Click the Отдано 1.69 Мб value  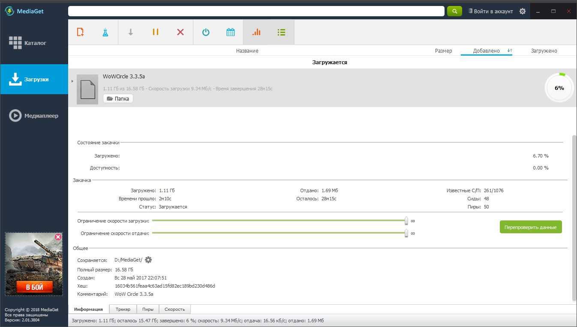(x=330, y=190)
